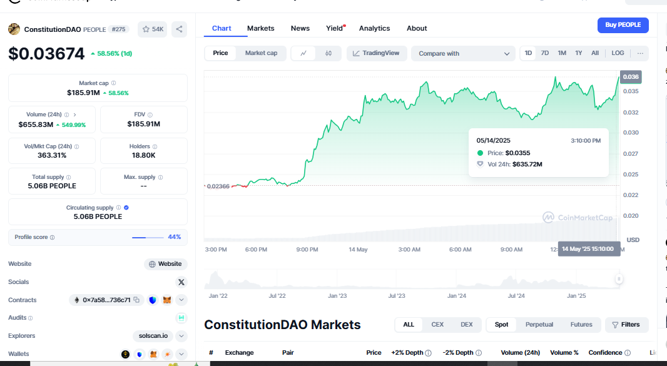Copy the contract address 0x7a58...736c71
The image size is (667, 366).
[x=136, y=300]
